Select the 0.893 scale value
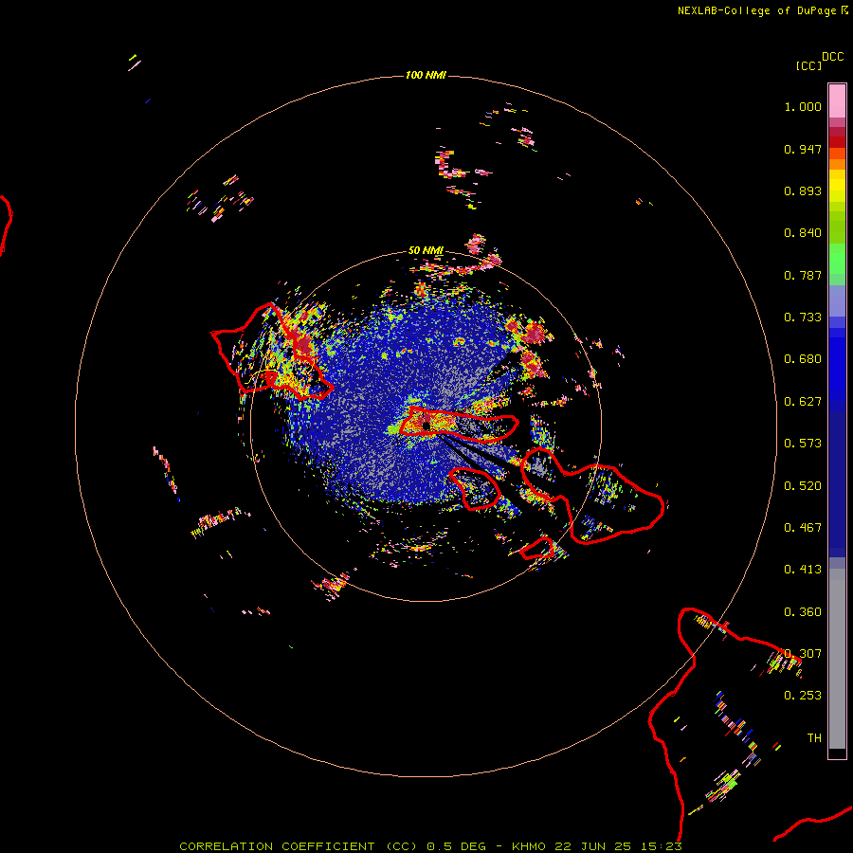Image resolution: width=853 pixels, height=853 pixels. tap(803, 191)
